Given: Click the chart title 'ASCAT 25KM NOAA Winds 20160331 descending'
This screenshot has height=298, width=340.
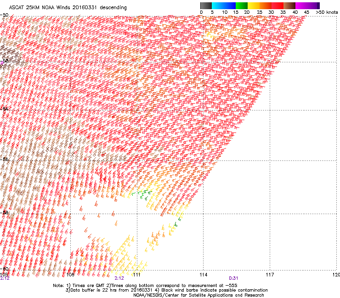Looking at the screenshot, I should coord(68,8).
